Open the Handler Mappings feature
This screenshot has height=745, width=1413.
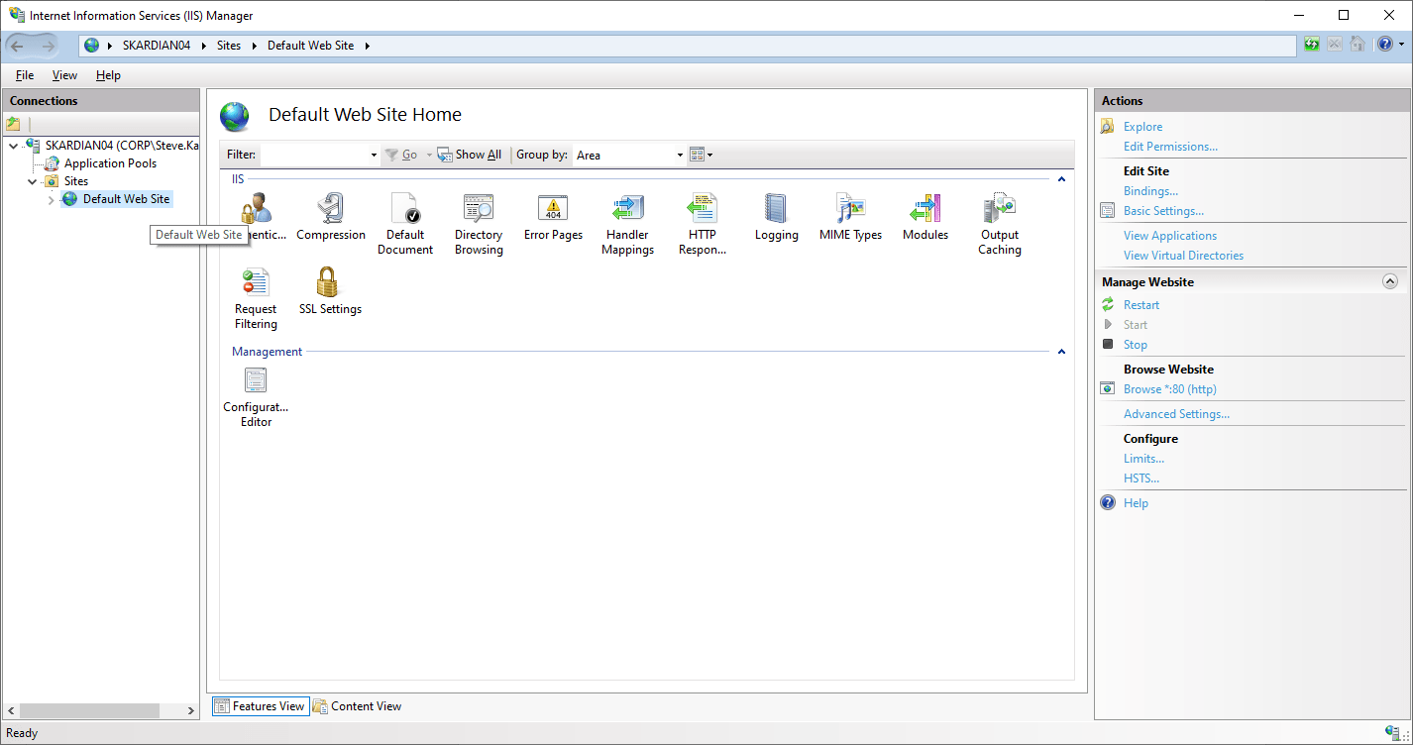click(627, 224)
